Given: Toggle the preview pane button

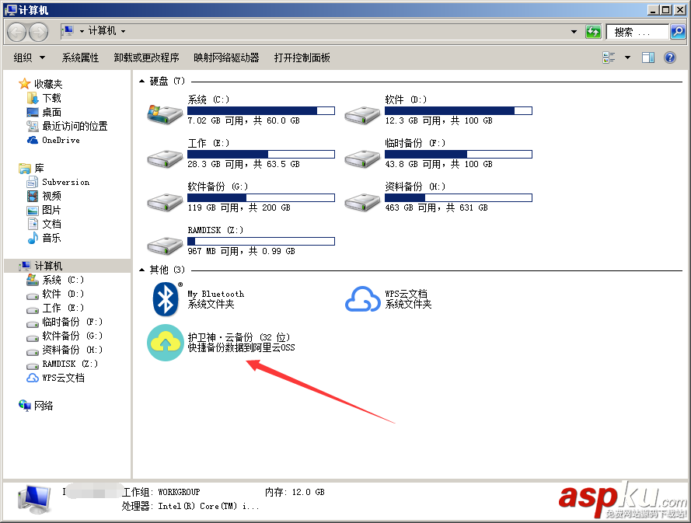Looking at the screenshot, I should click(x=647, y=57).
